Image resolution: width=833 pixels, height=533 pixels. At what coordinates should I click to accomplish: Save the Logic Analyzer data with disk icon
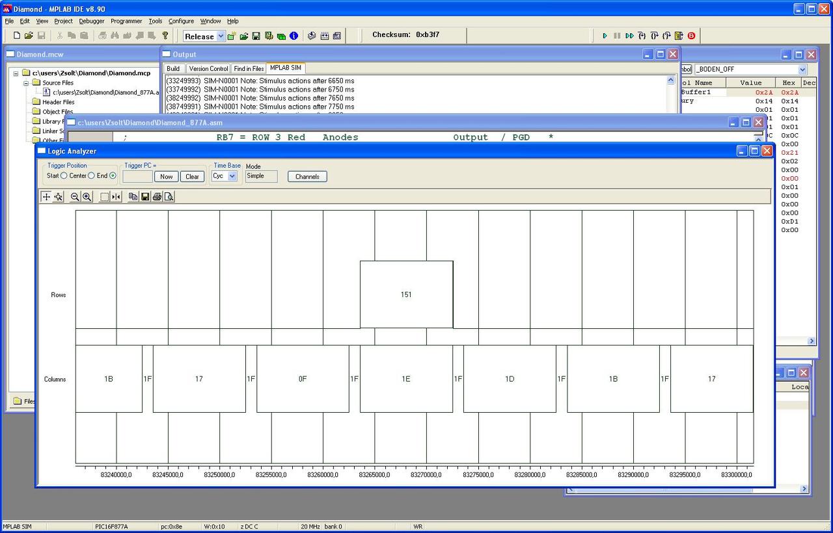tap(145, 196)
